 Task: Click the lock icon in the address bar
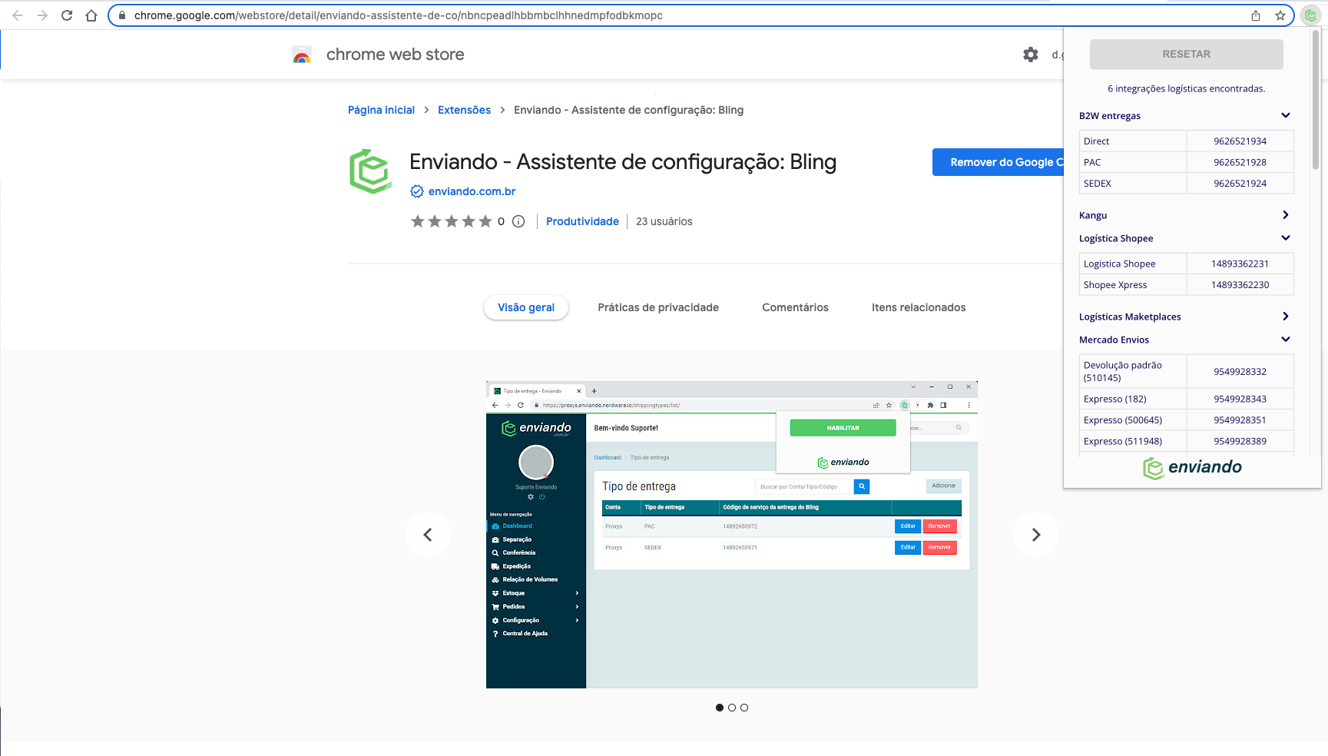122,15
